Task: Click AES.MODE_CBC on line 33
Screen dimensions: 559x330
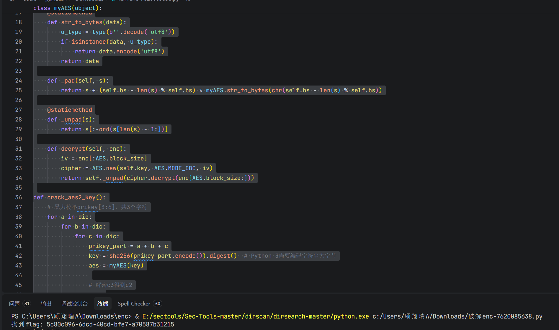Action: [x=175, y=168]
